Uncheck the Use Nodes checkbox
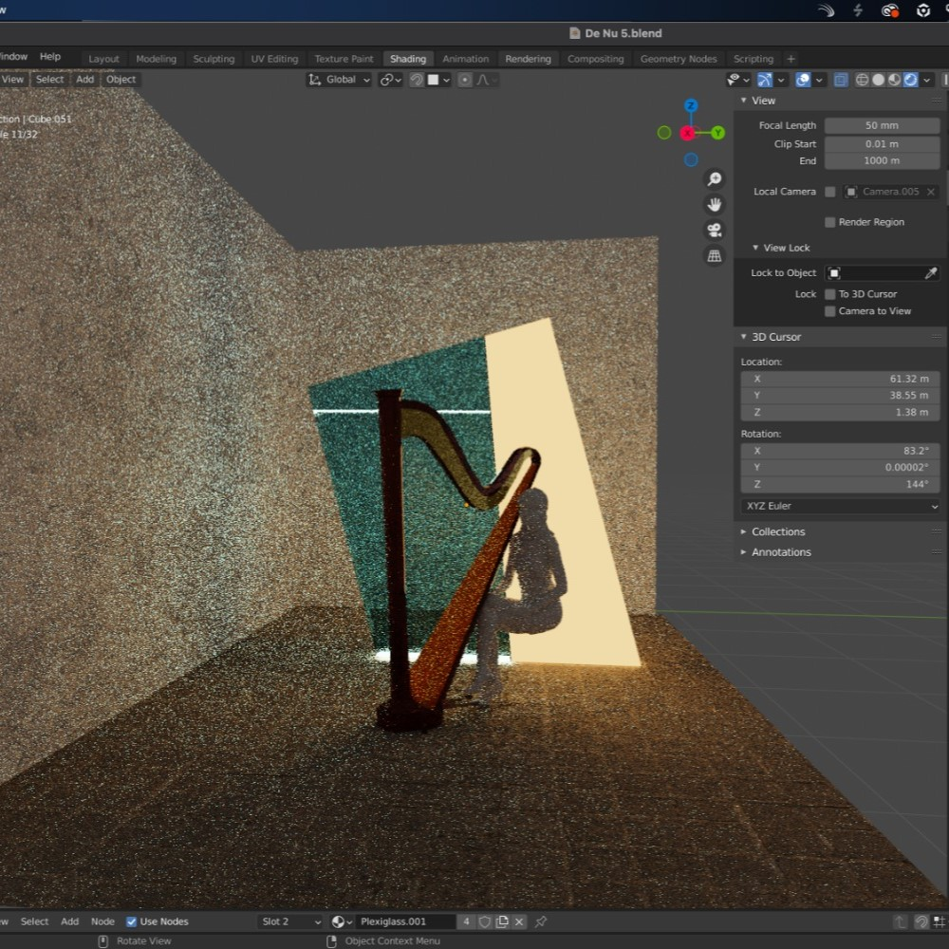 [132, 921]
